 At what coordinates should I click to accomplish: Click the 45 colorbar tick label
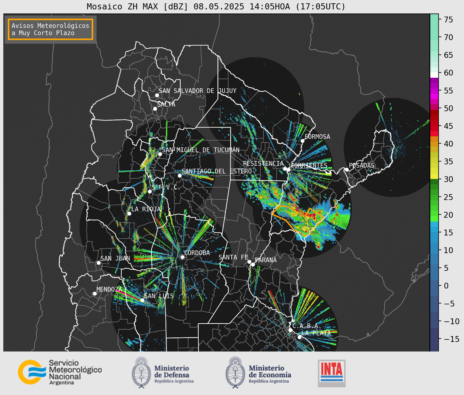(449, 126)
